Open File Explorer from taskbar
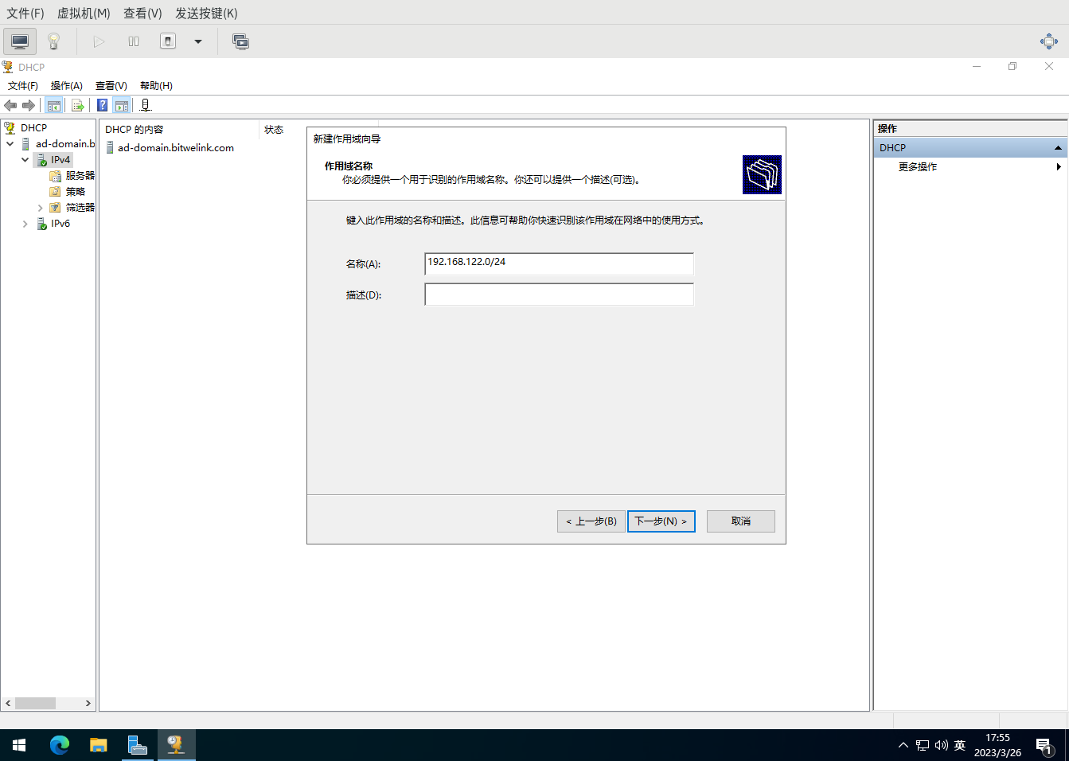The height and width of the screenshot is (761, 1069). tap(98, 745)
